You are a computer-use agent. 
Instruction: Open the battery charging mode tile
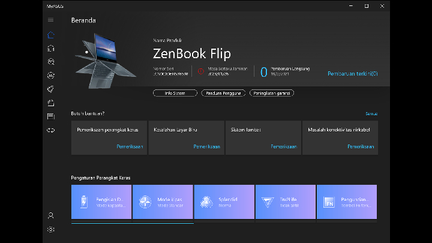pyautogui.click(x=101, y=202)
